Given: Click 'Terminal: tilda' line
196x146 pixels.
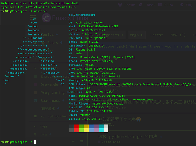Looking at the screenshot, I should (x=81, y=65).
